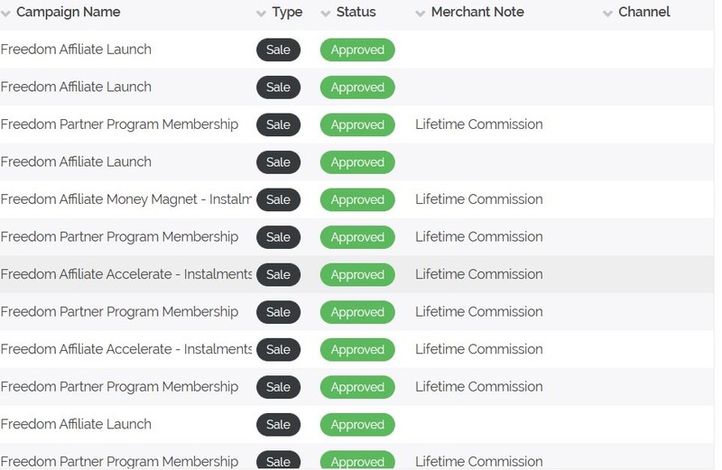Select the Merchant Note header text
722x470 pixels.
coord(477,12)
